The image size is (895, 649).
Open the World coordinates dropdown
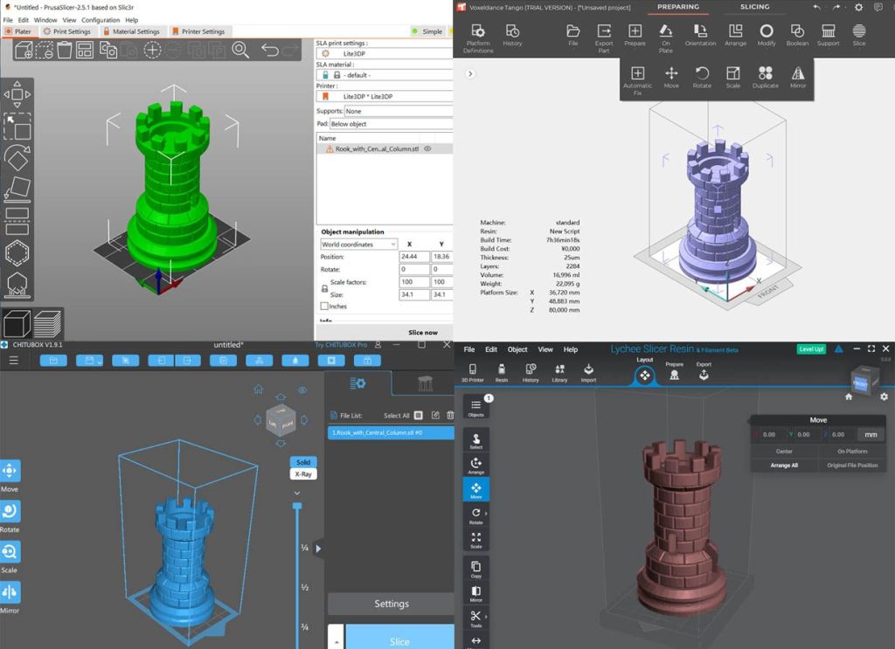pyautogui.click(x=358, y=245)
